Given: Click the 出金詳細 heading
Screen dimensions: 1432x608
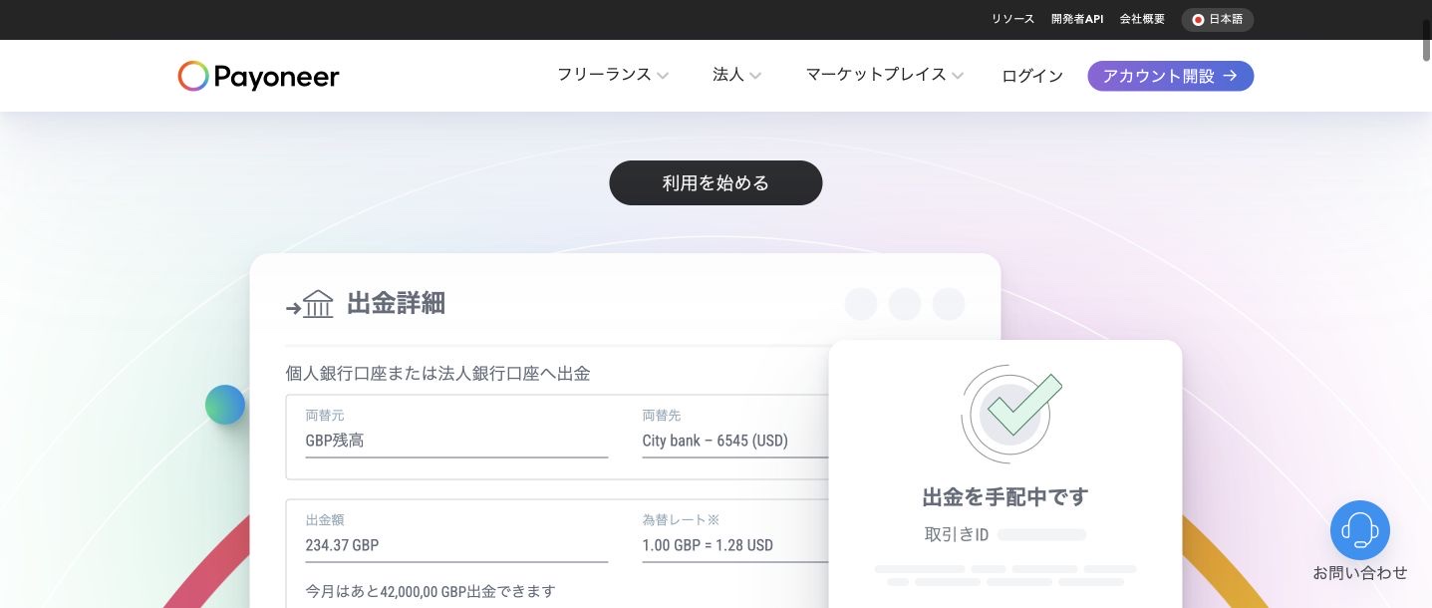Looking at the screenshot, I should click(x=396, y=303).
